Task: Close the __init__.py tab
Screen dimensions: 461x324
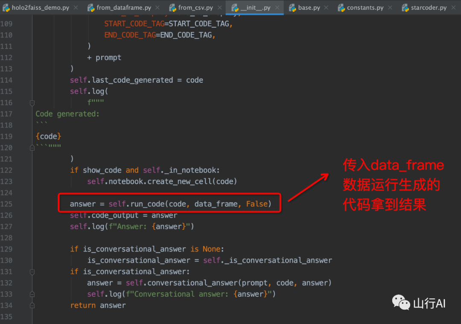Action: 277,8
